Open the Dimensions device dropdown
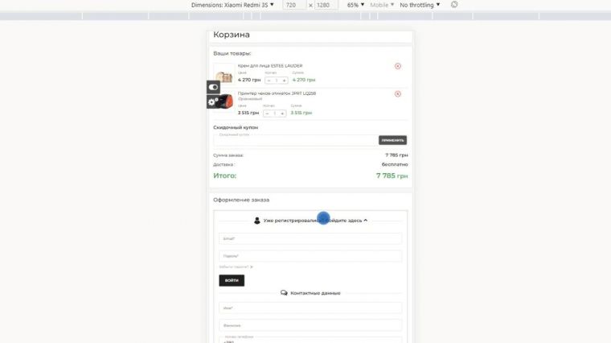Screen dimensions: 611x343 (x=232, y=5)
